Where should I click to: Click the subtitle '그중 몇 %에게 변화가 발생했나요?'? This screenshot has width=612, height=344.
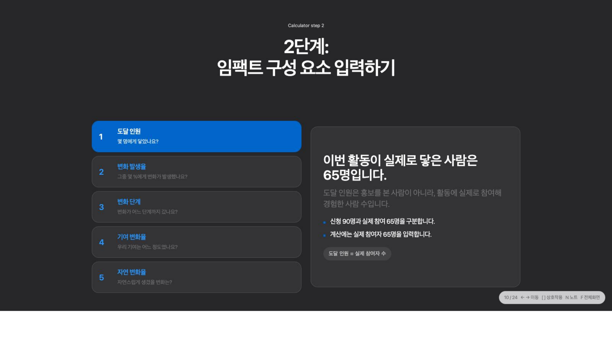tap(152, 177)
